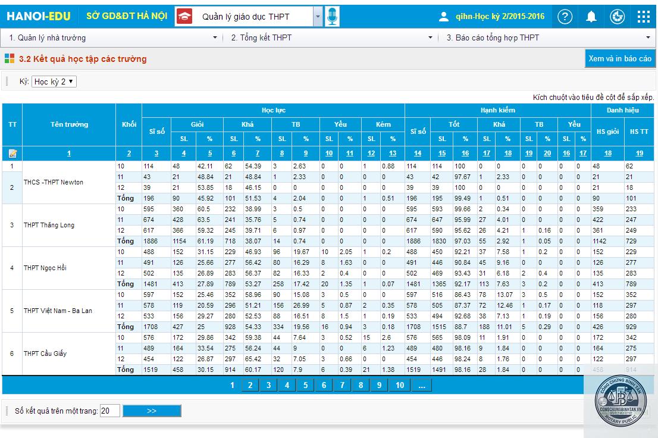Open the ellipsis more pages link
This screenshot has width=658, height=438.
coord(422,385)
